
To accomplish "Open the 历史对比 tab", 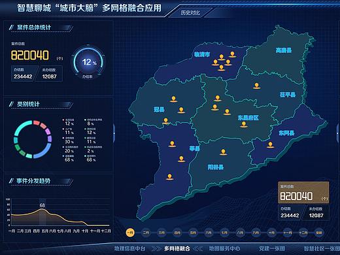I will [x=190, y=12].
